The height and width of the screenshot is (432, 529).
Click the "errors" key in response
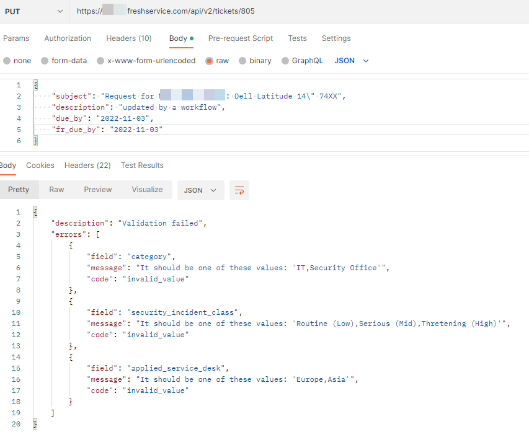click(68, 234)
